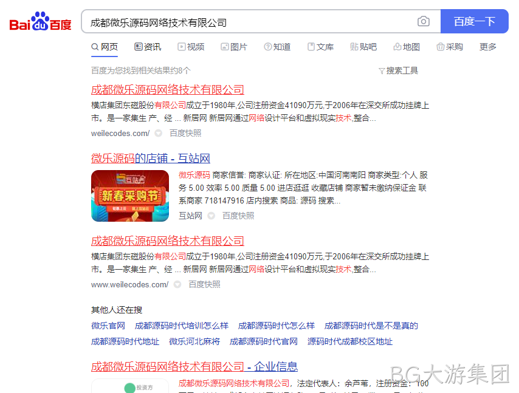This screenshot has height=393, width=519.
Task: Open 百度快照 for www.weilecodes.com/ result
Action: pyautogui.click(x=204, y=284)
